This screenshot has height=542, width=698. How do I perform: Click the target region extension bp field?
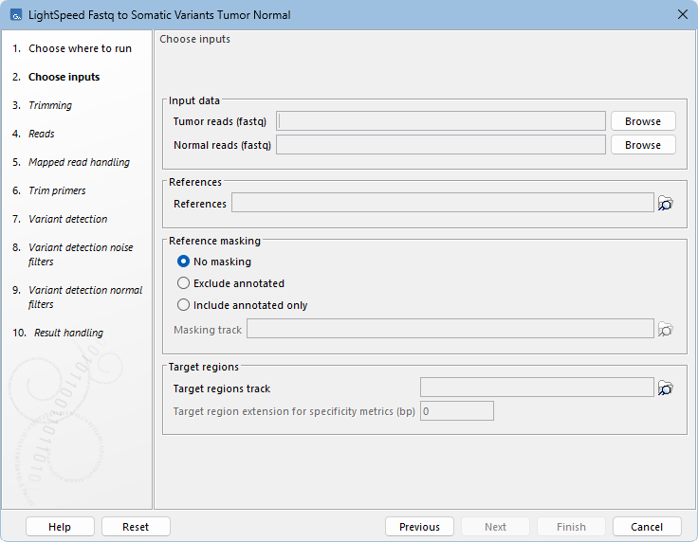tap(457, 411)
